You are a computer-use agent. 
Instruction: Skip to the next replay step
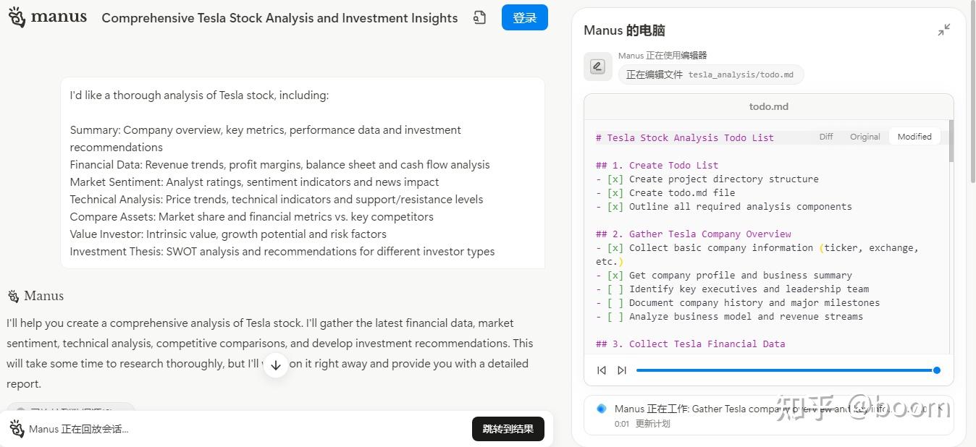621,370
